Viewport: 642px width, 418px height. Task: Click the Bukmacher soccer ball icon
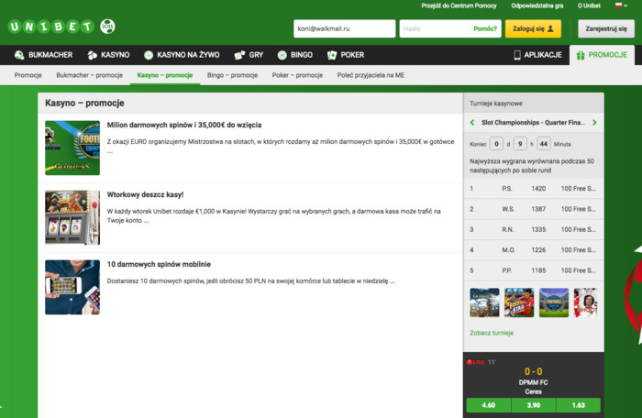click(19, 55)
